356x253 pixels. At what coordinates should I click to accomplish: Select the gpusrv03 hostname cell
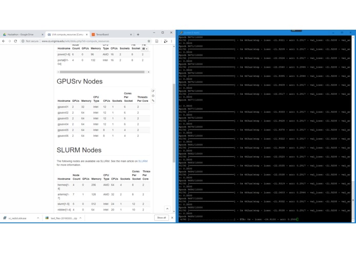63,118
